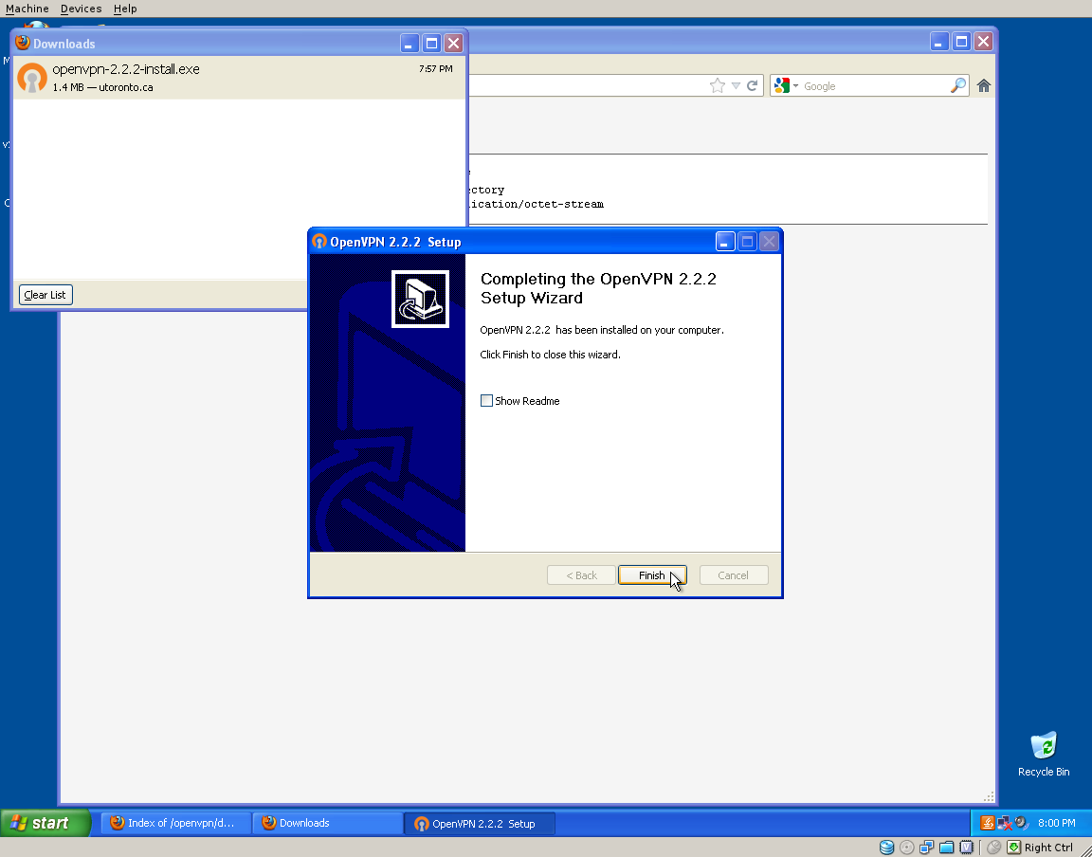Click the VirtualBox hard disk status icon
Image resolution: width=1092 pixels, height=857 pixels.
click(886, 848)
